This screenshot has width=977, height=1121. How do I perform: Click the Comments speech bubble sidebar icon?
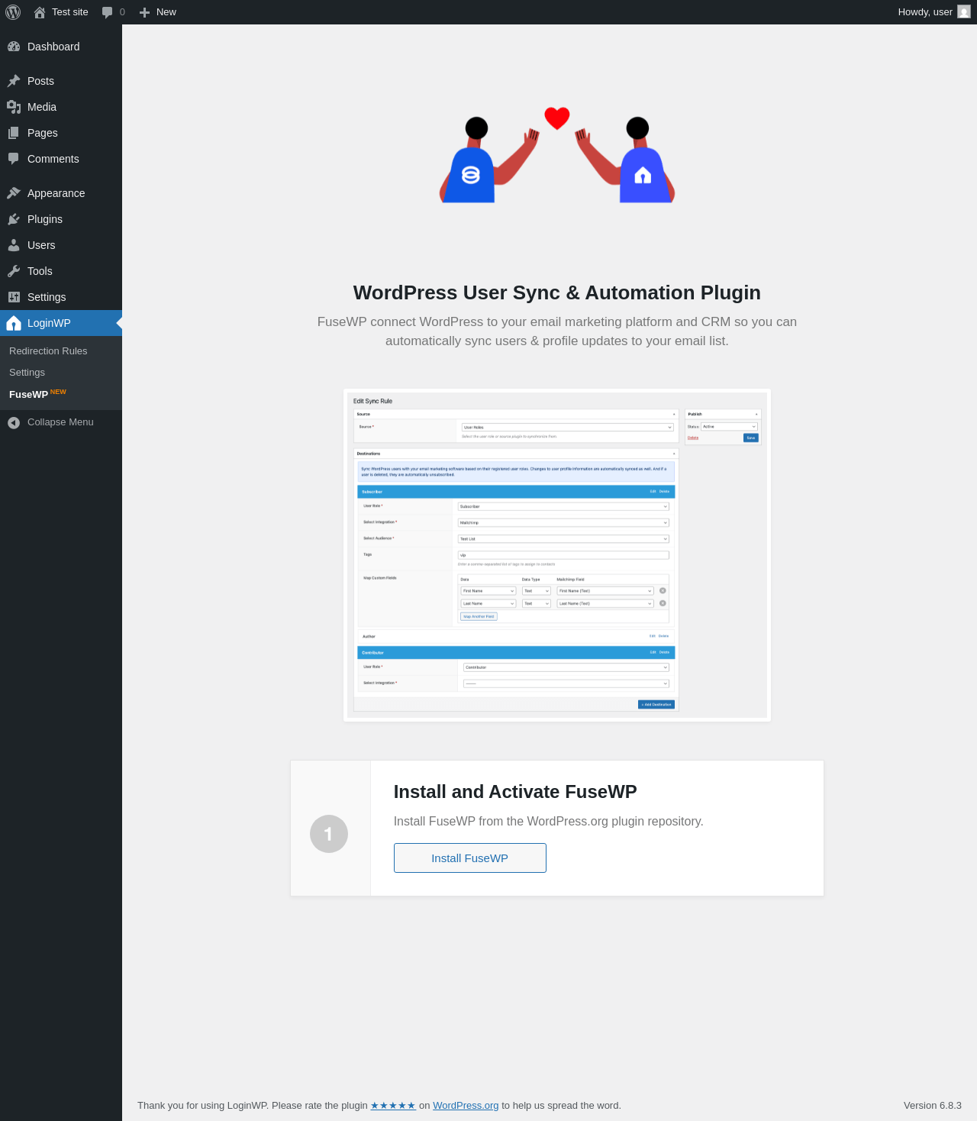tap(14, 159)
